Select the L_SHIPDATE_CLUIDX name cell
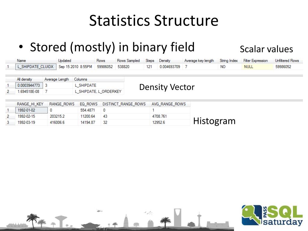 36,66
